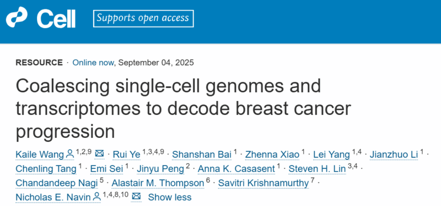
Task: Open author Savitri Krishnamurthy's details
Action: tap(263, 183)
